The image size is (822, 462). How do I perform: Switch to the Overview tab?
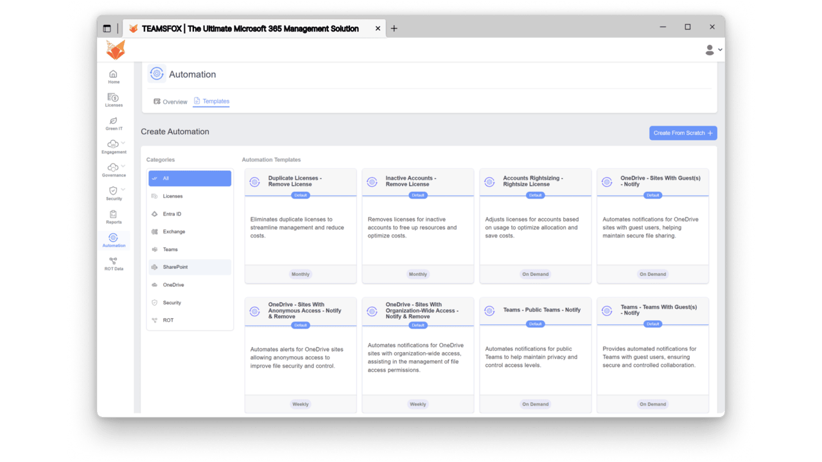point(170,101)
